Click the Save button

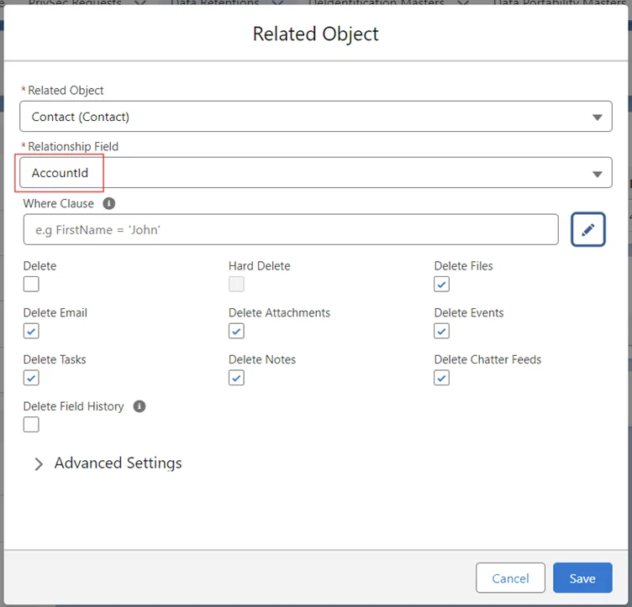click(582, 578)
